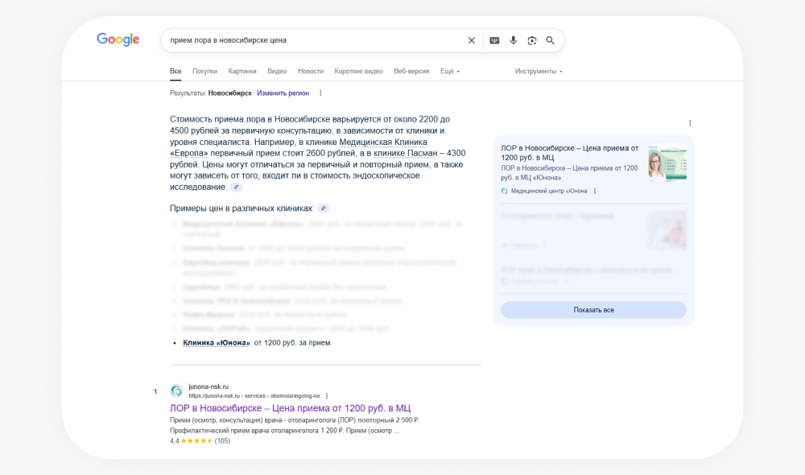The height and width of the screenshot is (475, 805).
Task: Expand the "Ещё" more filters dropdown
Action: coord(449,71)
